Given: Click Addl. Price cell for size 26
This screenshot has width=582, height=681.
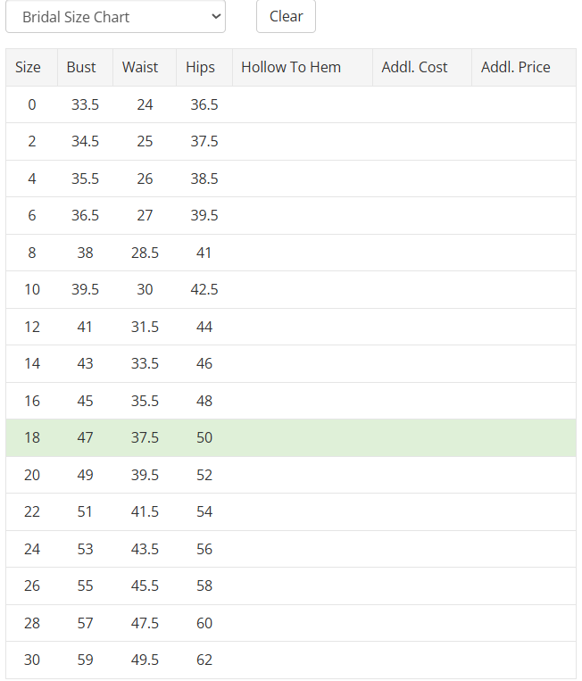Looking at the screenshot, I should pos(523,585).
